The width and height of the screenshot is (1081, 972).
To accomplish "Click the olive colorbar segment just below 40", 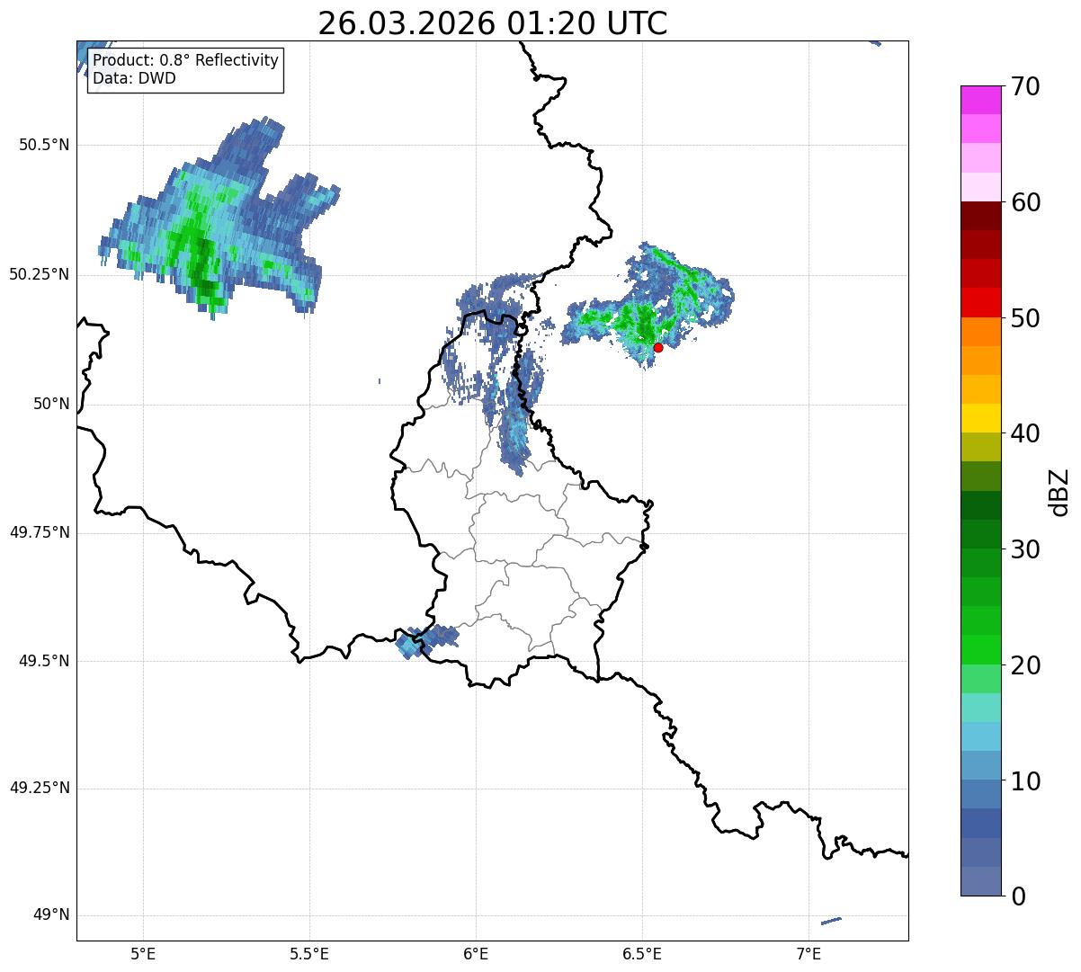I will (x=980, y=447).
